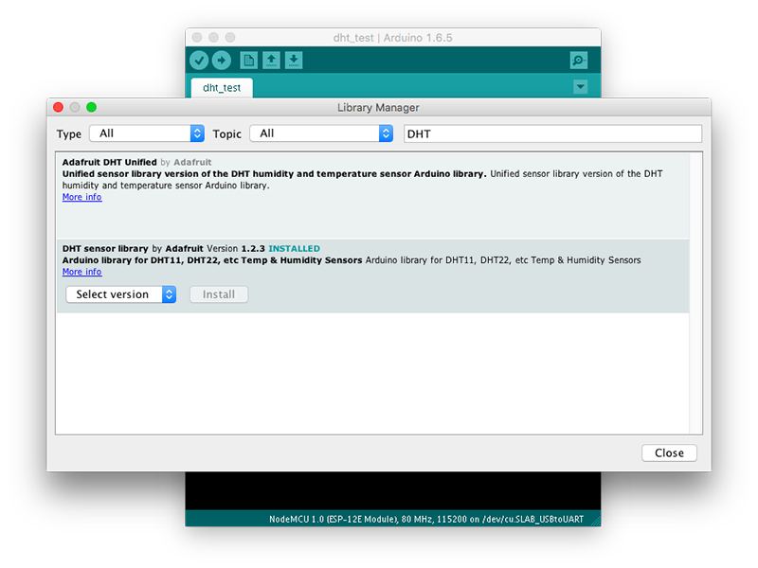Image resolution: width=758 pixels, height=568 pixels.
Task: Click the NodeMCU board info status bar
Action: pyautogui.click(x=392, y=519)
